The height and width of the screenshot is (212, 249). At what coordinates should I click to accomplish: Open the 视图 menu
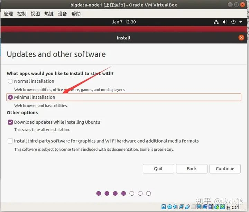35,14
